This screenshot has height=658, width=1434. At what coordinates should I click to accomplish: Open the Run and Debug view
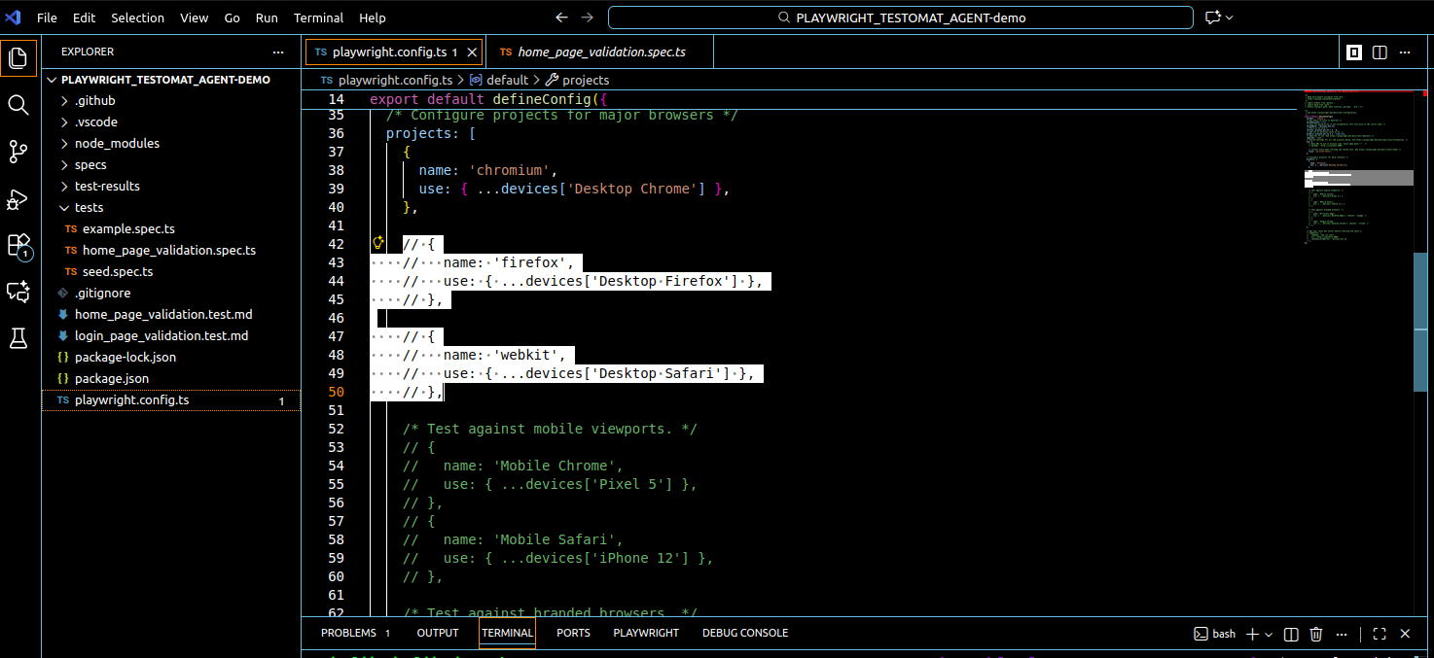click(18, 199)
